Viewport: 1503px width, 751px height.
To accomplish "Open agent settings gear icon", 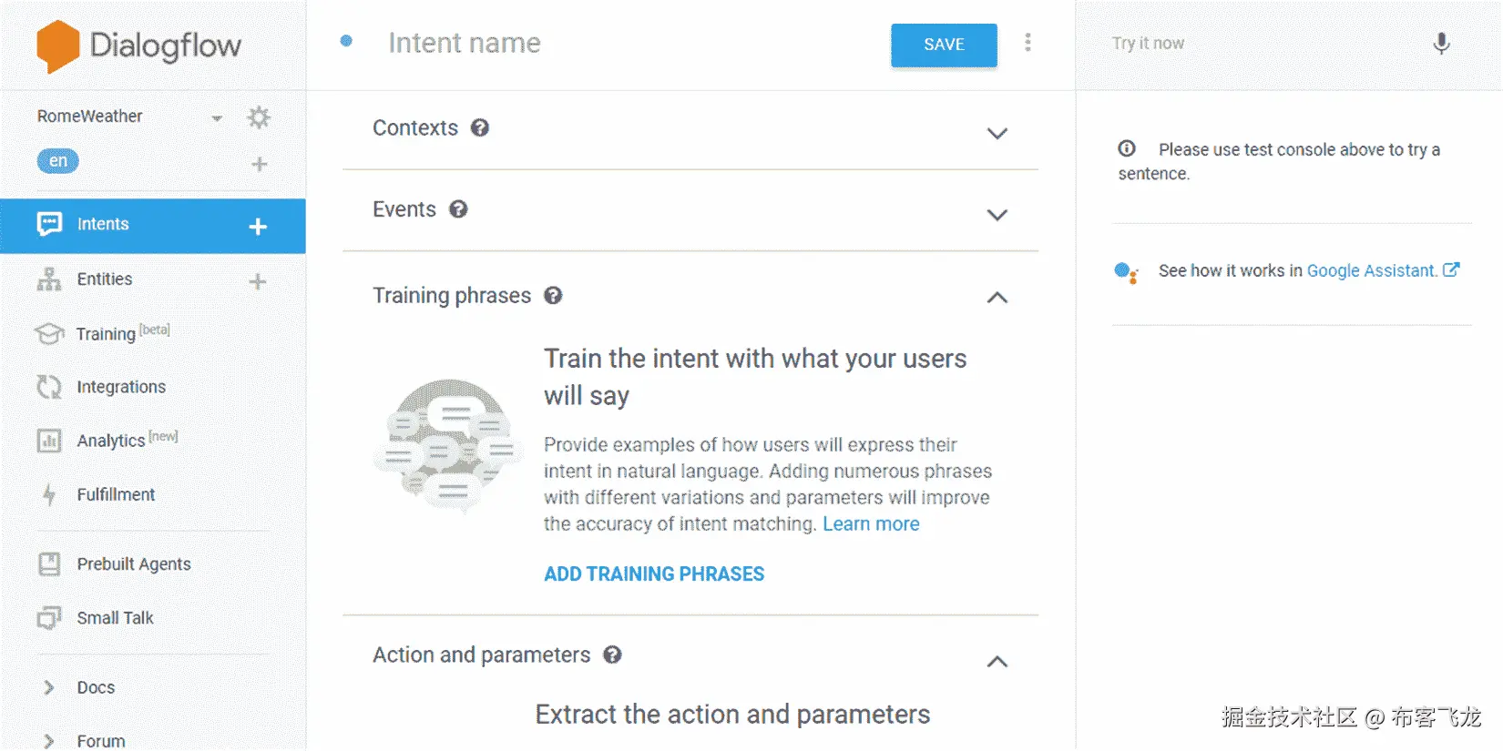I will [x=259, y=117].
